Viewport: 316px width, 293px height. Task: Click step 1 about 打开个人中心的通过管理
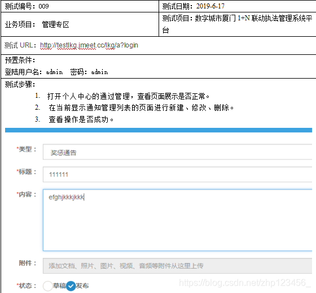click(x=122, y=96)
